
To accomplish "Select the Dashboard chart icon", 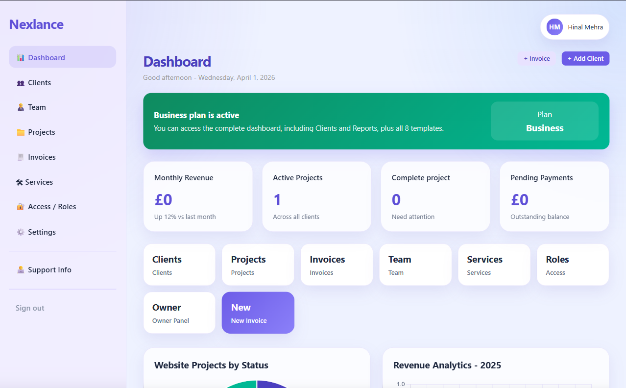I will click(x=20, y=57).
